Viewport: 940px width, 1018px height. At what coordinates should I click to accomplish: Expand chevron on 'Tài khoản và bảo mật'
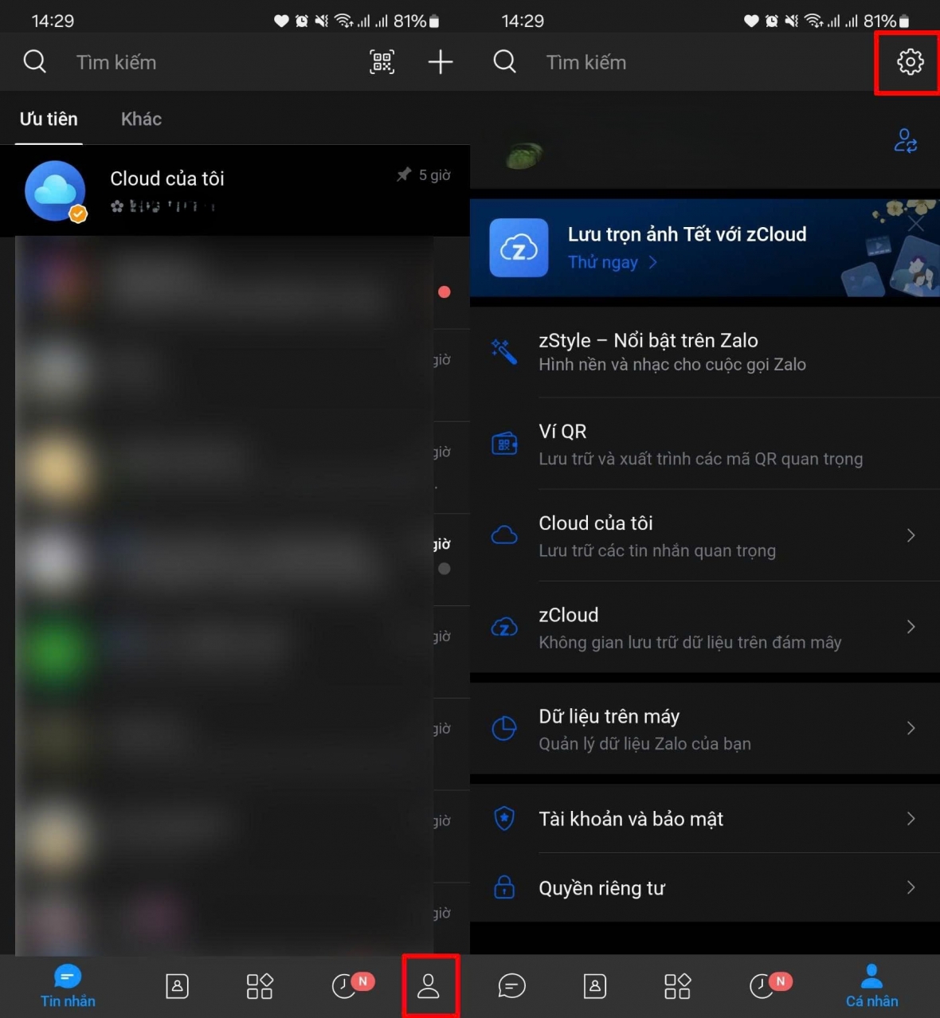(x=911, y=818)
